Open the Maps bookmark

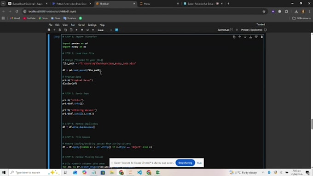click(x=43, y=18)
